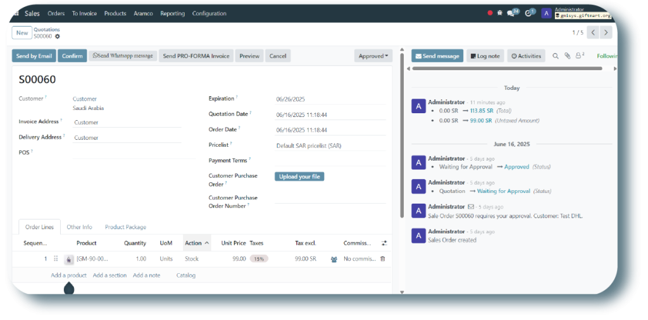Open the POS selection field
Screen dimensions: 648x320
134,153
